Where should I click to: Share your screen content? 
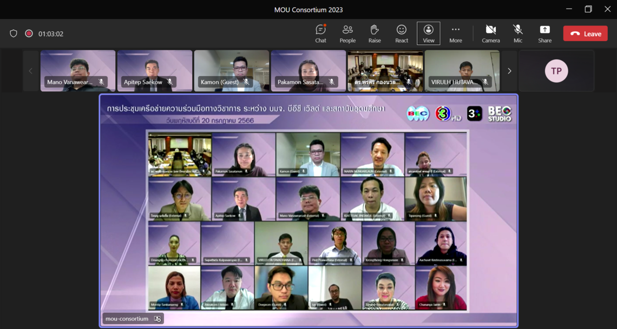[x=544, y=33]
